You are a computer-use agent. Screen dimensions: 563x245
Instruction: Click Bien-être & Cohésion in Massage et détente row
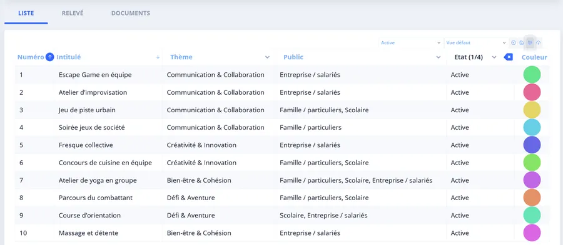[199, 233]
